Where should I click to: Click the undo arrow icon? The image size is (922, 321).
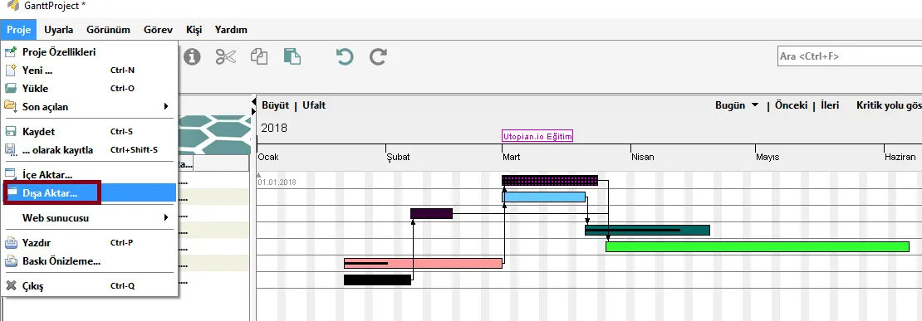(345, 56)
